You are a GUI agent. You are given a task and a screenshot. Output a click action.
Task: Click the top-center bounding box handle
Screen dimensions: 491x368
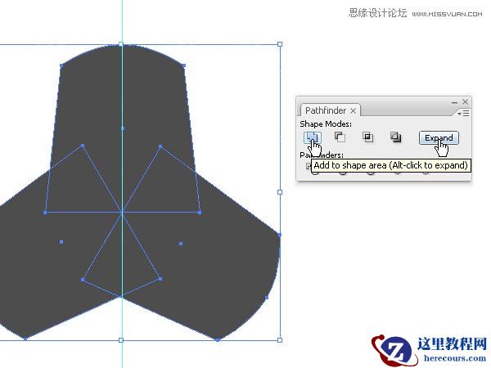pos(121,44)
